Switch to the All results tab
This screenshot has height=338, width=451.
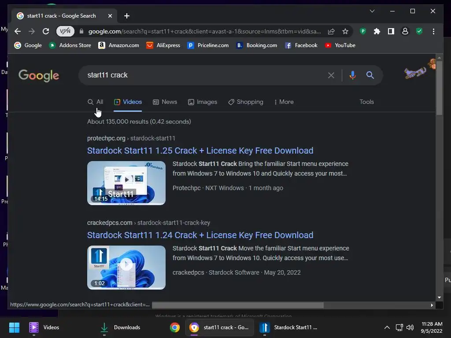95,102
